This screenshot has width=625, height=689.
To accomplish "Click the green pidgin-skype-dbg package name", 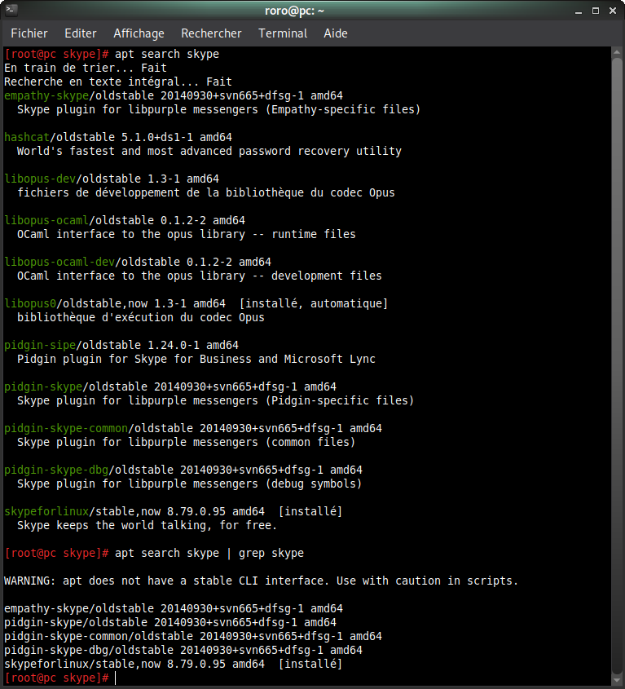I will [x=56, y=470].
